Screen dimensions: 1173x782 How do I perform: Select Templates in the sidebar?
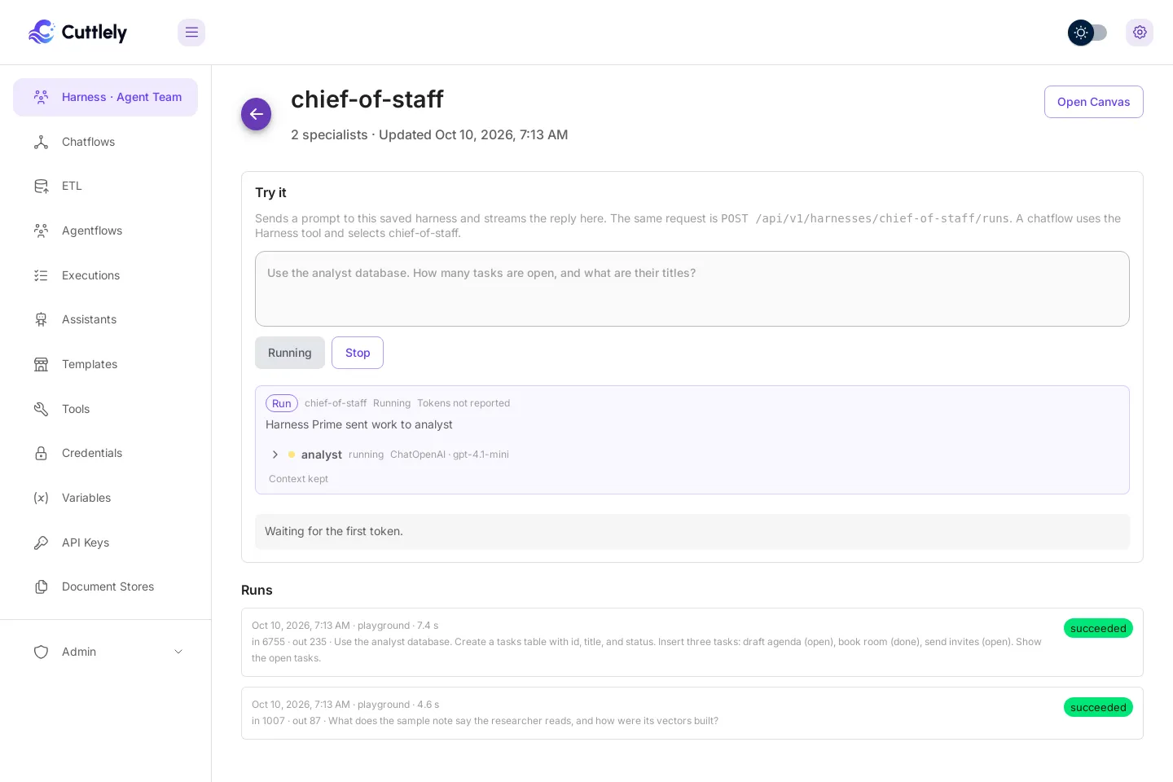[105, 364]
